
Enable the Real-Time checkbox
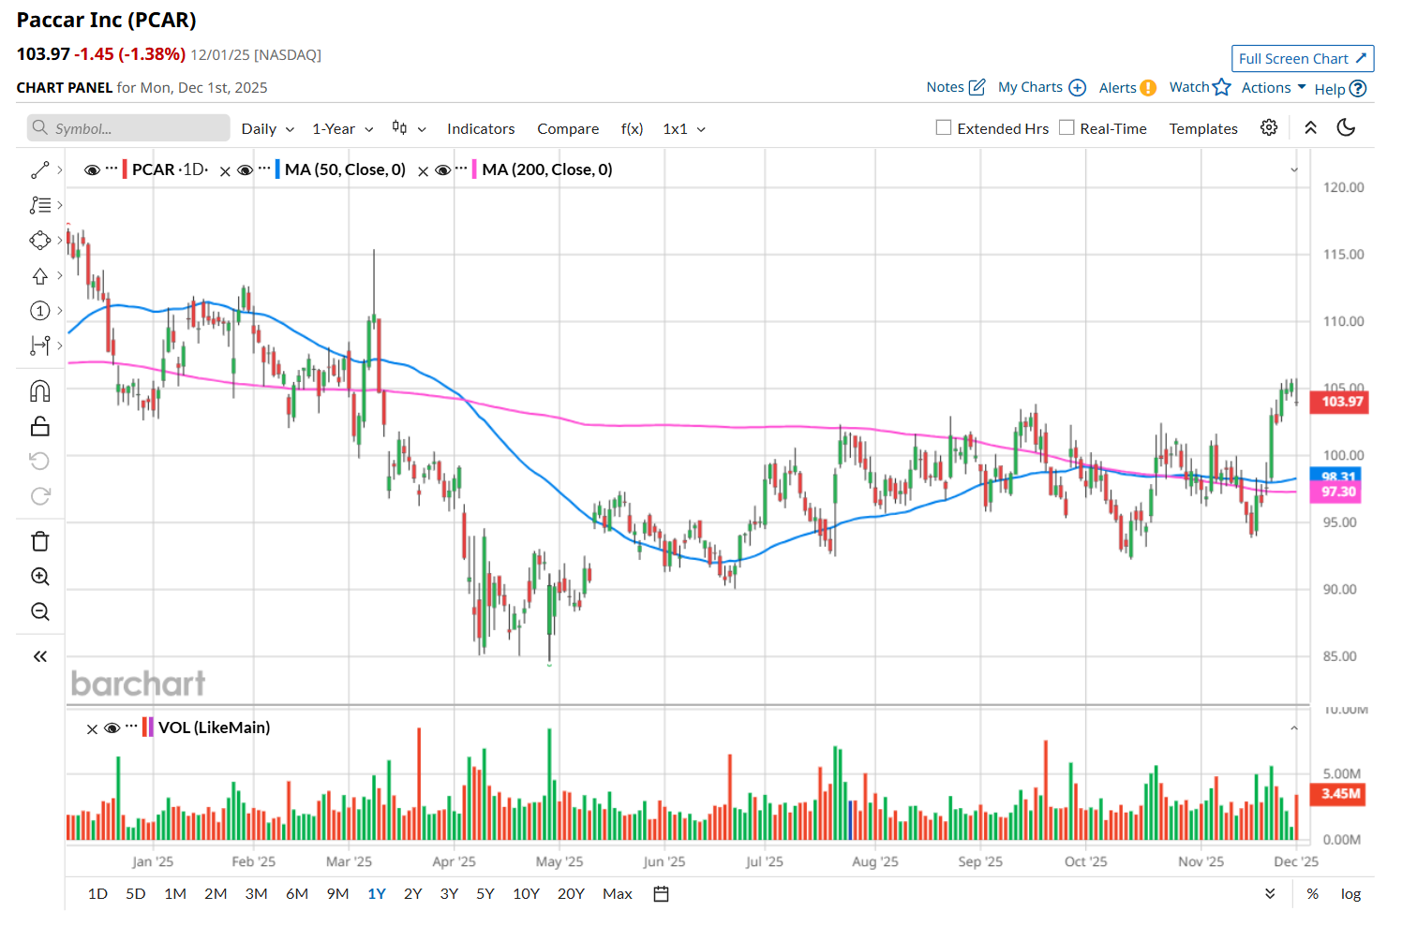[x=1066, y=127]
